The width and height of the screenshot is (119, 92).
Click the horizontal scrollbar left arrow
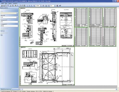(x=20, y=89)
